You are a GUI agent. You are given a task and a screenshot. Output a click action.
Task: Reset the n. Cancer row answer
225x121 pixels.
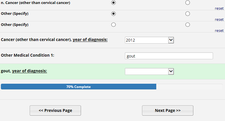[219, 9]
